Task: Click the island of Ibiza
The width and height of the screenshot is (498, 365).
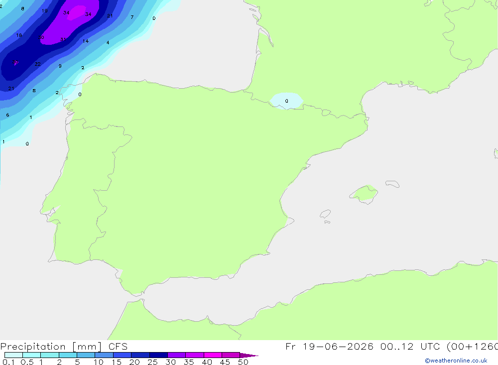Action: 325,214
